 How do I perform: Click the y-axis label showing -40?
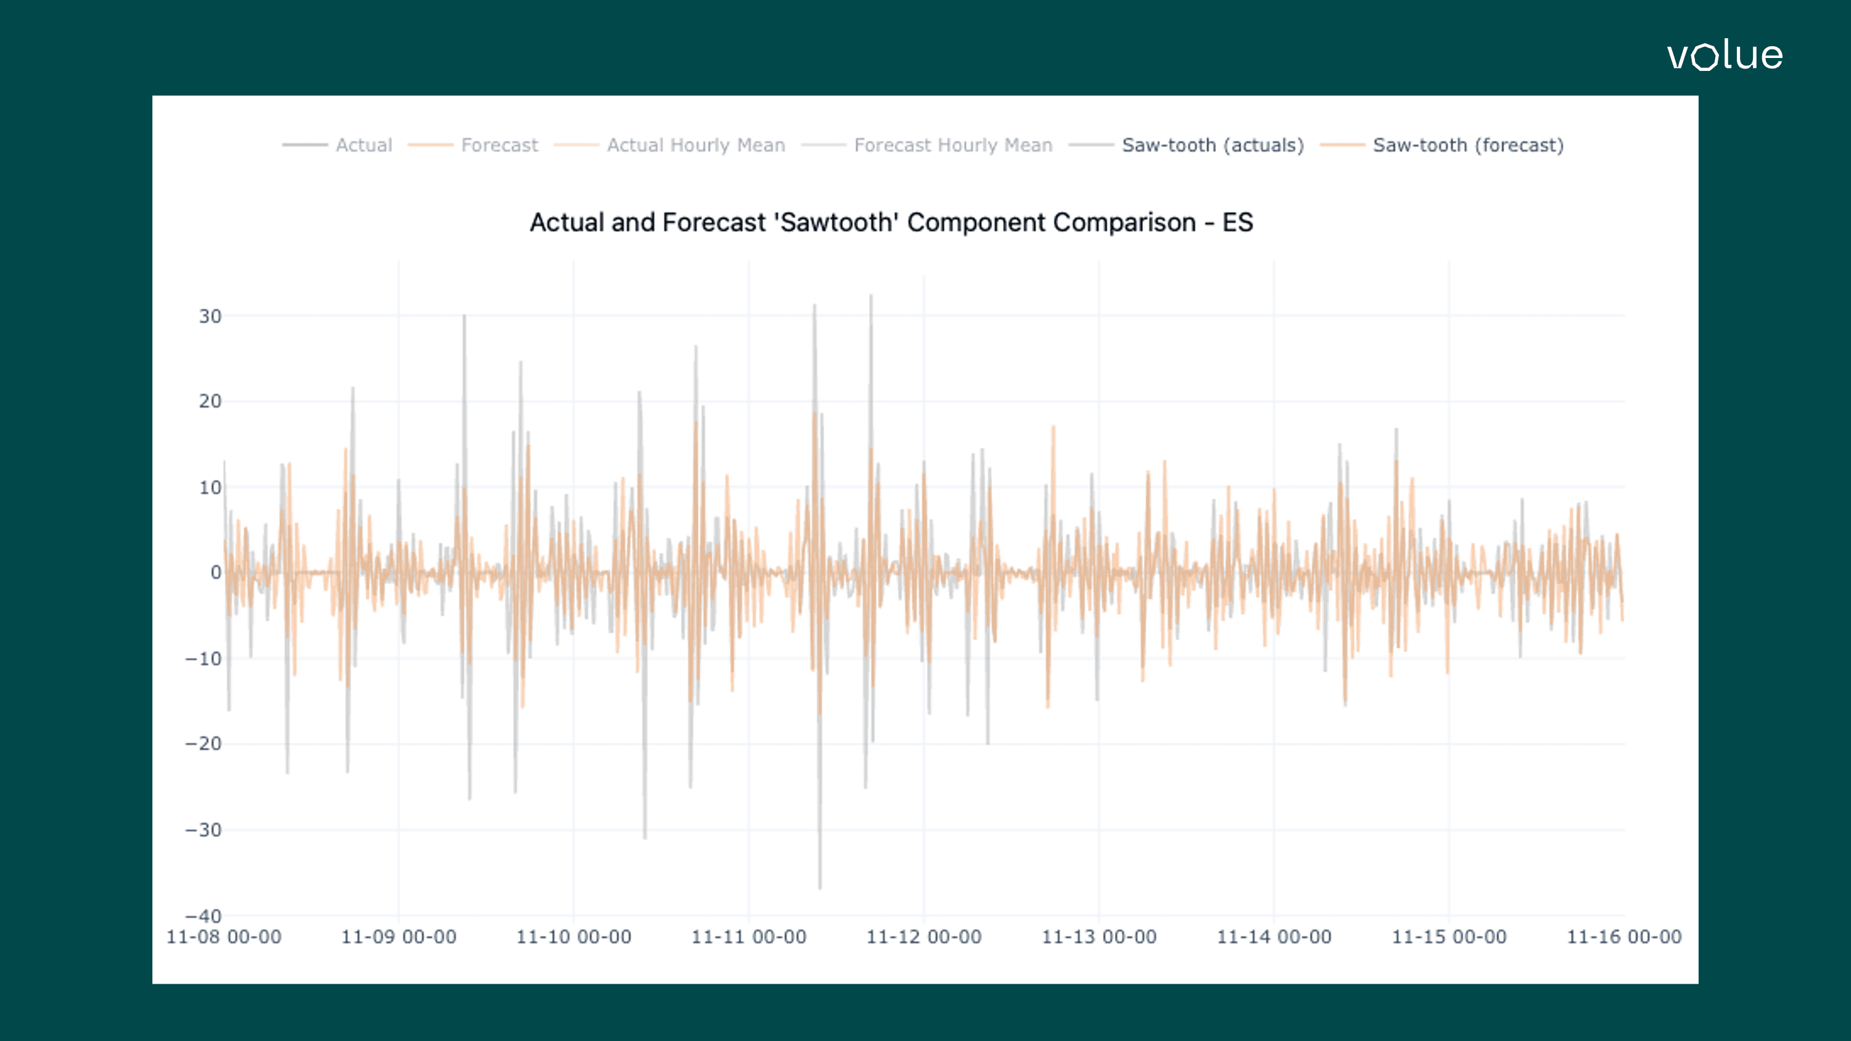point(205,916)
